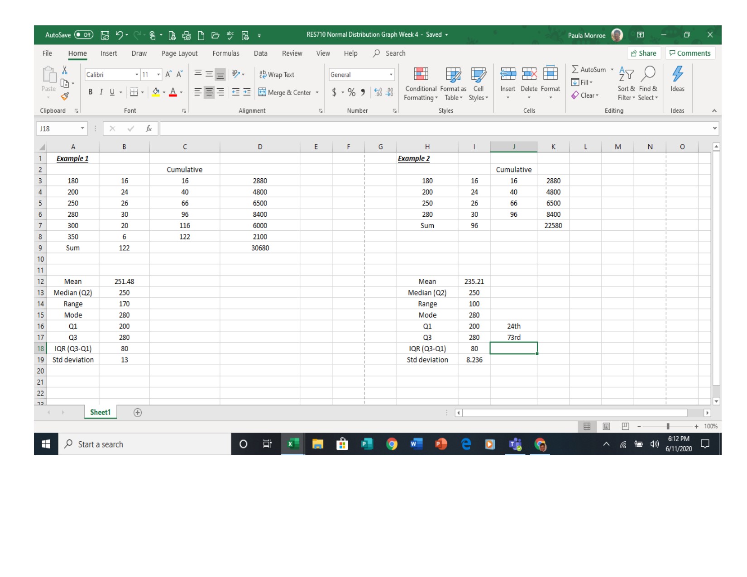Open the number format dropdown

(391, 75)
